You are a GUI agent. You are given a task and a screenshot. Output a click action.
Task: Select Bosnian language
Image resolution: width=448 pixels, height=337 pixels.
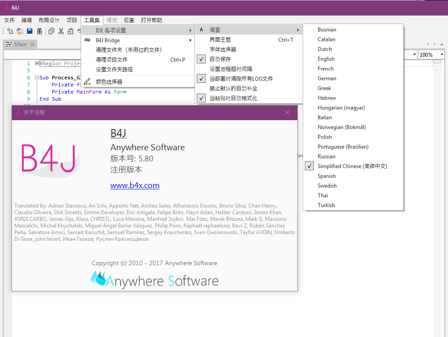coord(353,30)
